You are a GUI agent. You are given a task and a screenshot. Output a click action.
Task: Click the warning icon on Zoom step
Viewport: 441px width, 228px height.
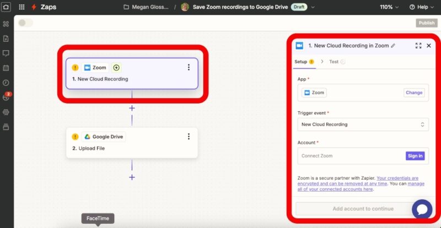click(x=75, y=68)
